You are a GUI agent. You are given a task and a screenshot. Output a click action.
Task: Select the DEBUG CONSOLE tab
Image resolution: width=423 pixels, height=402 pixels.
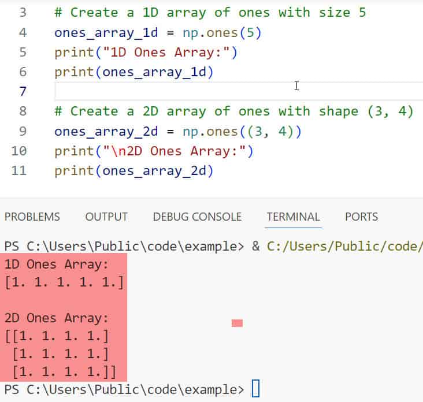[x=197, y=217]
